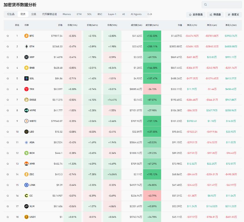
Task: Open the 自定义 customize button
Action: click(x=234, y=15)
